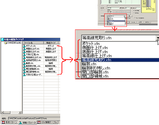
Task: Switch to the 機能パラメータ tab
Action: [27, 122]
